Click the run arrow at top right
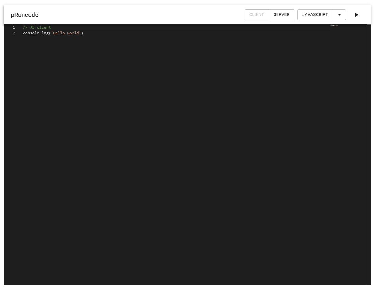376x289 pixels. click(357, 15)
